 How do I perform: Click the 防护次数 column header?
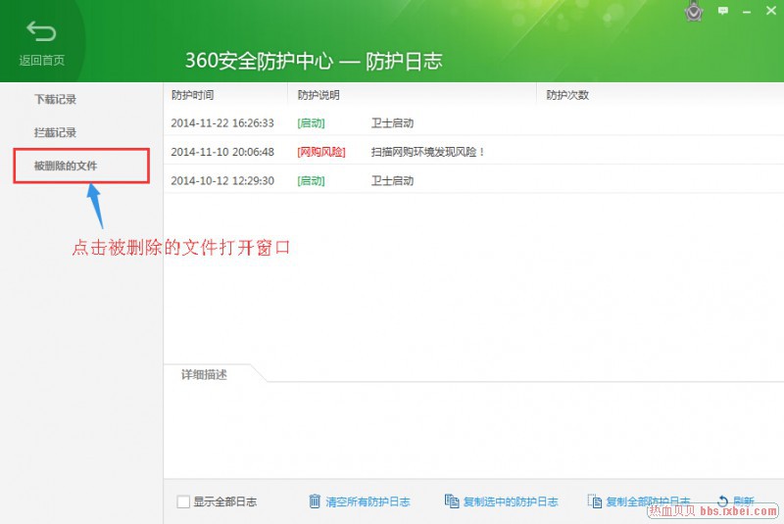tap(567, 95)
